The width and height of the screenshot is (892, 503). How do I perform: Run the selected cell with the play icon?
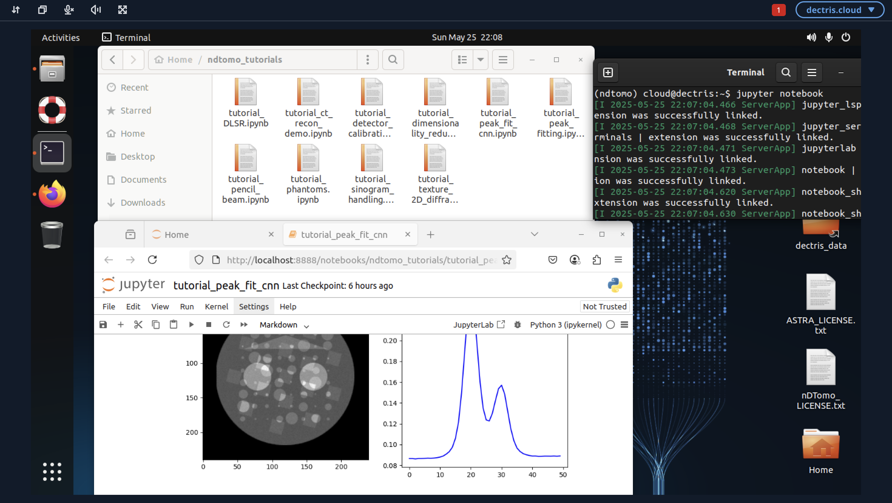click(191, 325)
